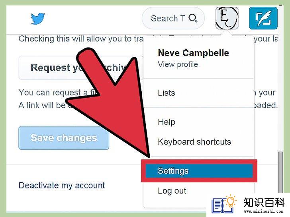The width and height of the screenshot is (290, 217).
Task: Click the Neve Campbelle name
Action: point(194,53)
